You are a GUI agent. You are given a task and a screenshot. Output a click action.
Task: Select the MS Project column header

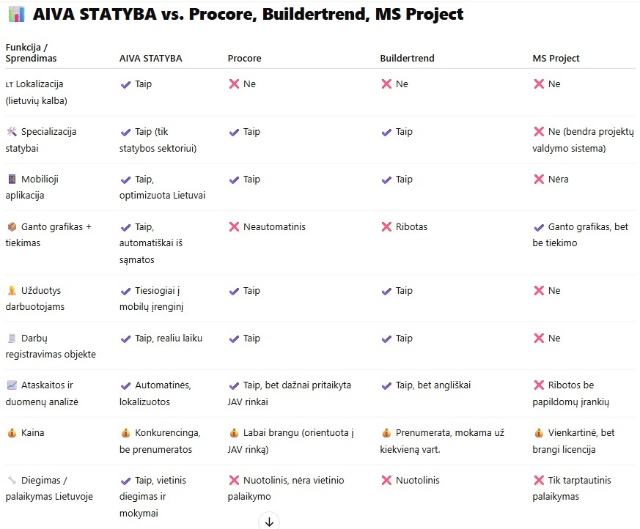(556, 59)
